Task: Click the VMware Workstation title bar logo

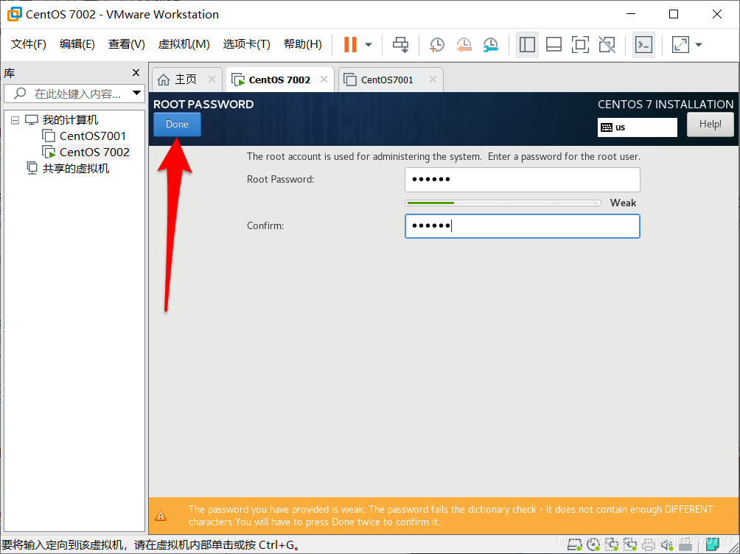Action: point(14,14)
